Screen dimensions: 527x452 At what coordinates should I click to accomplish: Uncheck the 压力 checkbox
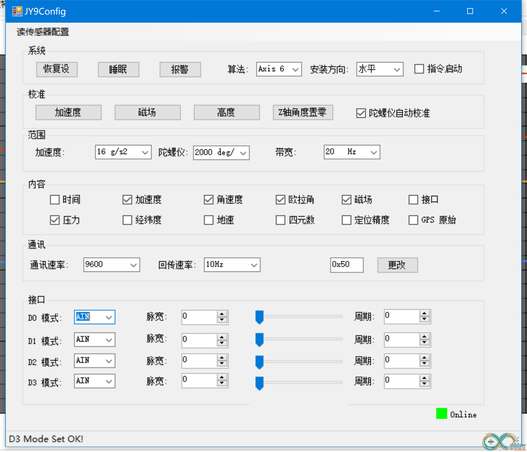coord(55,220)
